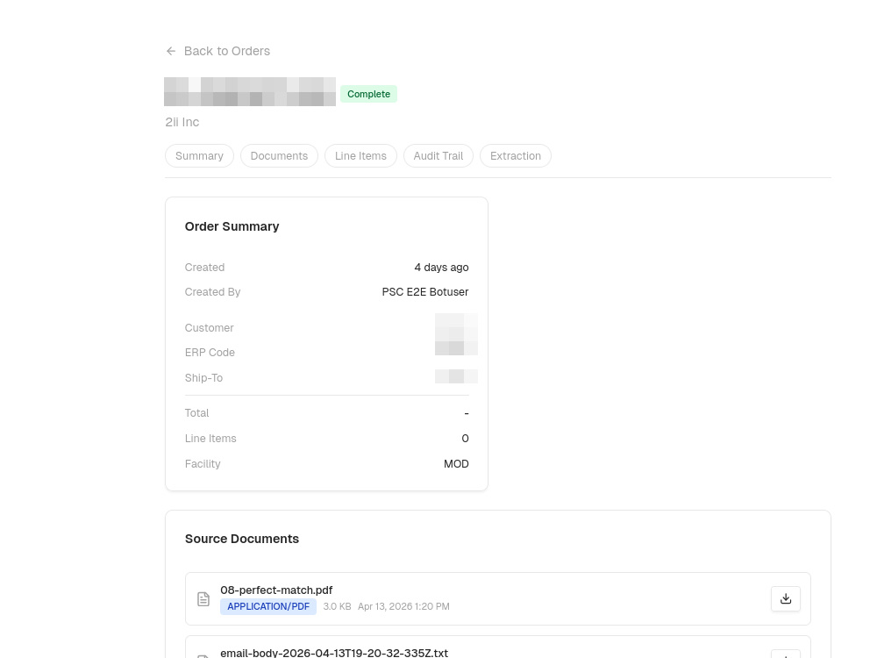877x658 pixels.
Task: Select the email-body-2026-04-13T19-20-32-335Z.txt file name
Action: click(334, 653)
